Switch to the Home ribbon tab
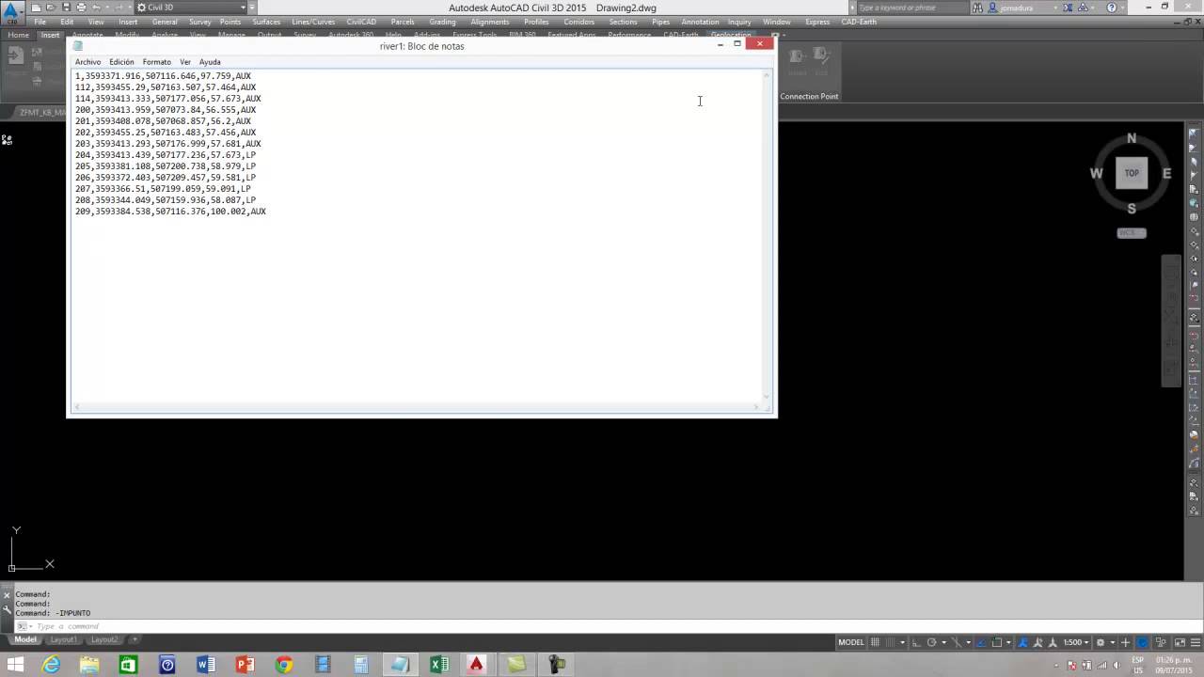This screenshot has height=677, width=1204. 19,35
